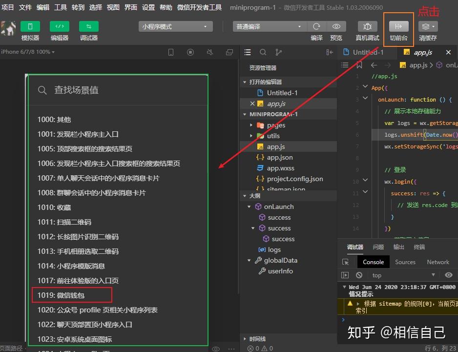Collapse the MINIPROGRAM-1 folder section
Image resolution: width=458 pixels, height=352 pixels.
click(x=245, y=114)
